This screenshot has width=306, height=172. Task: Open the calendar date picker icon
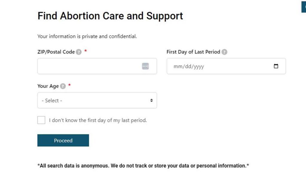pos(276,66)
